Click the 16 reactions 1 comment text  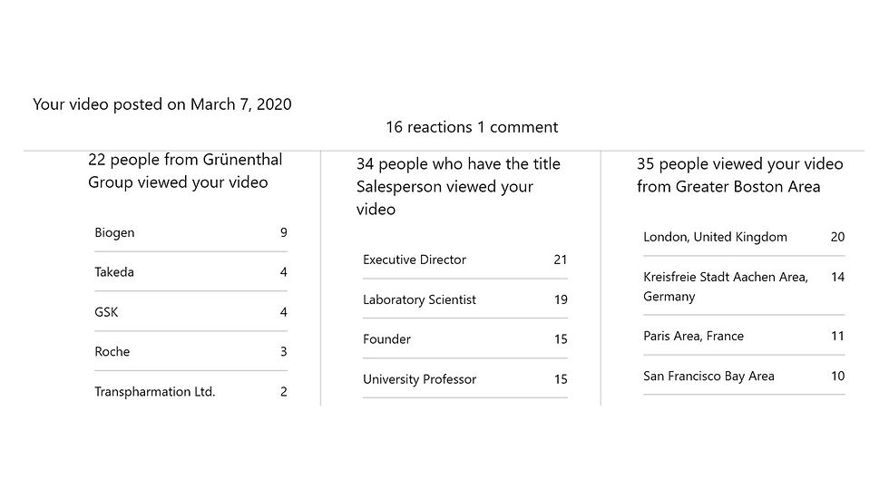(472, 127)
